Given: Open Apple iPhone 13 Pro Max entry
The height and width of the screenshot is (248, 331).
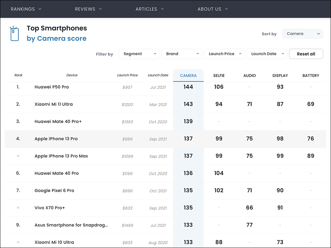Looking at the screenshot, I should (61, 156).
